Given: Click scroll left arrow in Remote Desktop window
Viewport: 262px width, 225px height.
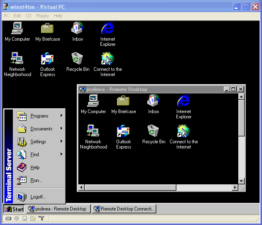Looking at the screenshot, I should pyautogui.click(x=82, y=187).
